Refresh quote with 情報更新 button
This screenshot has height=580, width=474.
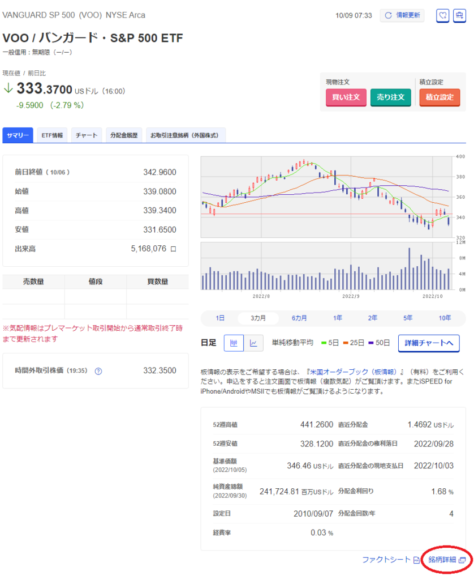[402, 15]
